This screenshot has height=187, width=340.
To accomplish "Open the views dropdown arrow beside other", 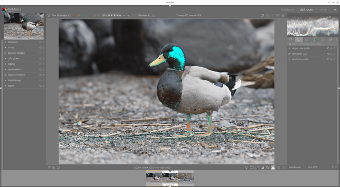I will point(335,10).
